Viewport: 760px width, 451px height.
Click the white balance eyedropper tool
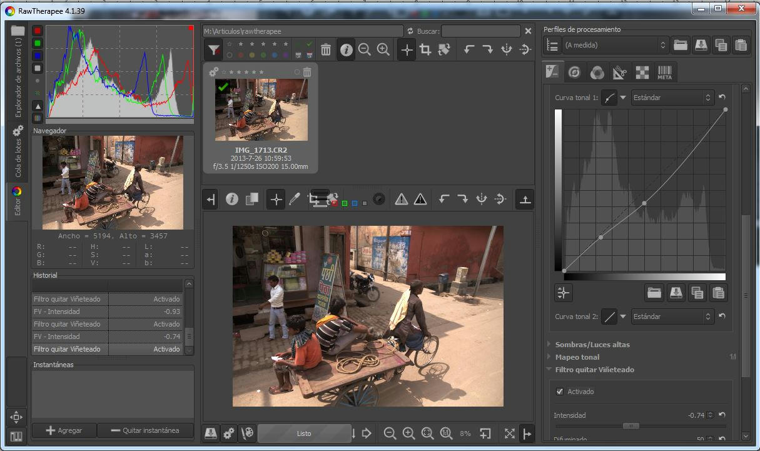[295, 200]
